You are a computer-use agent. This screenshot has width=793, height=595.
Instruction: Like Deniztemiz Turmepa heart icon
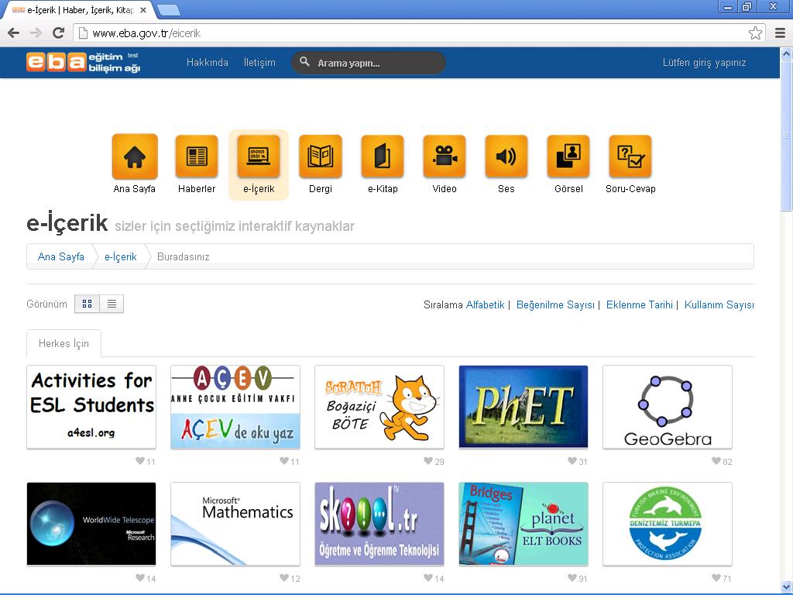click(716, 578)
